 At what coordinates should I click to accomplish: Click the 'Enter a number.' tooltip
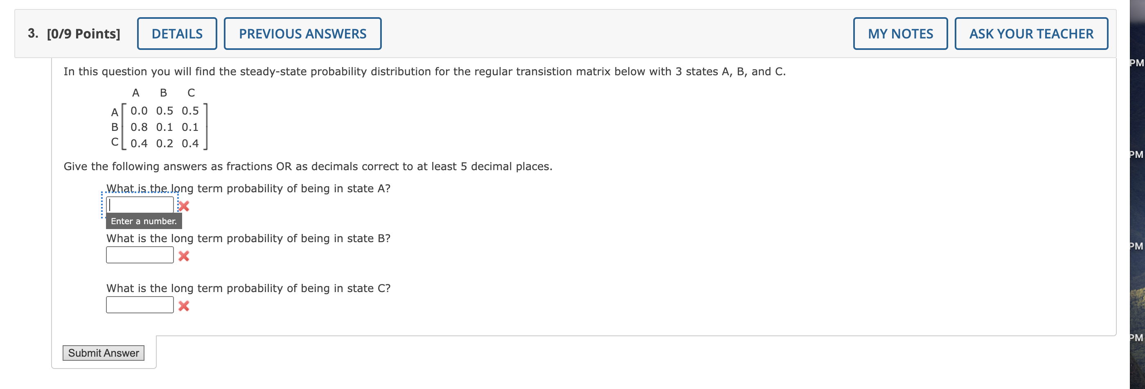[144, 221]
